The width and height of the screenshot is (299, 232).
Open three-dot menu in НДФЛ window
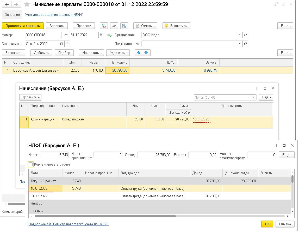click(276, 145)
